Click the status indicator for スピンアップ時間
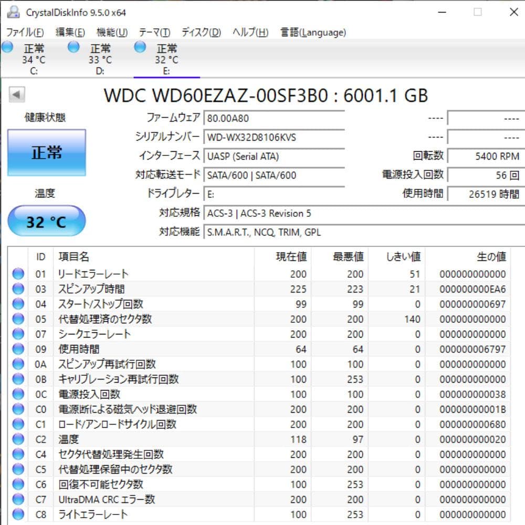This screenshot has height=525, width=525. pyautogui.click(x=18, y=288)
